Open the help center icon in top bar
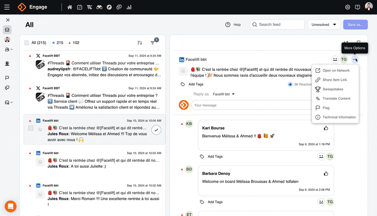 click(358, 7)
